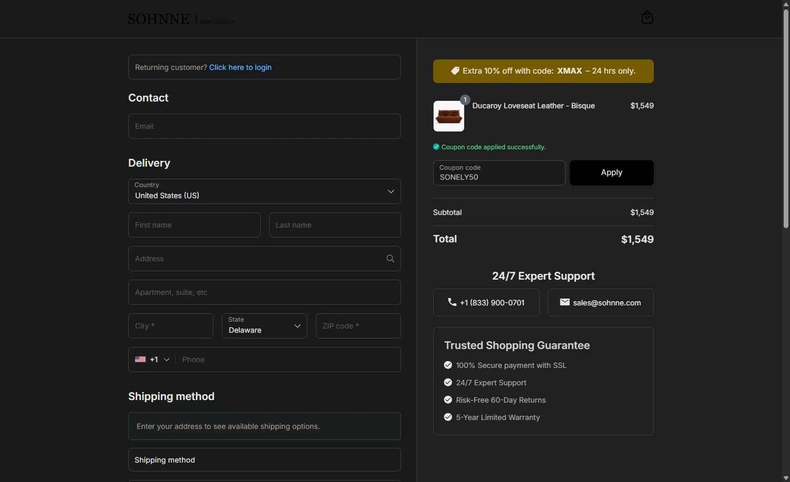This screenshot has height=482, width=790.
Task: Click the Total amount $1,549
Action: (637, 239)
